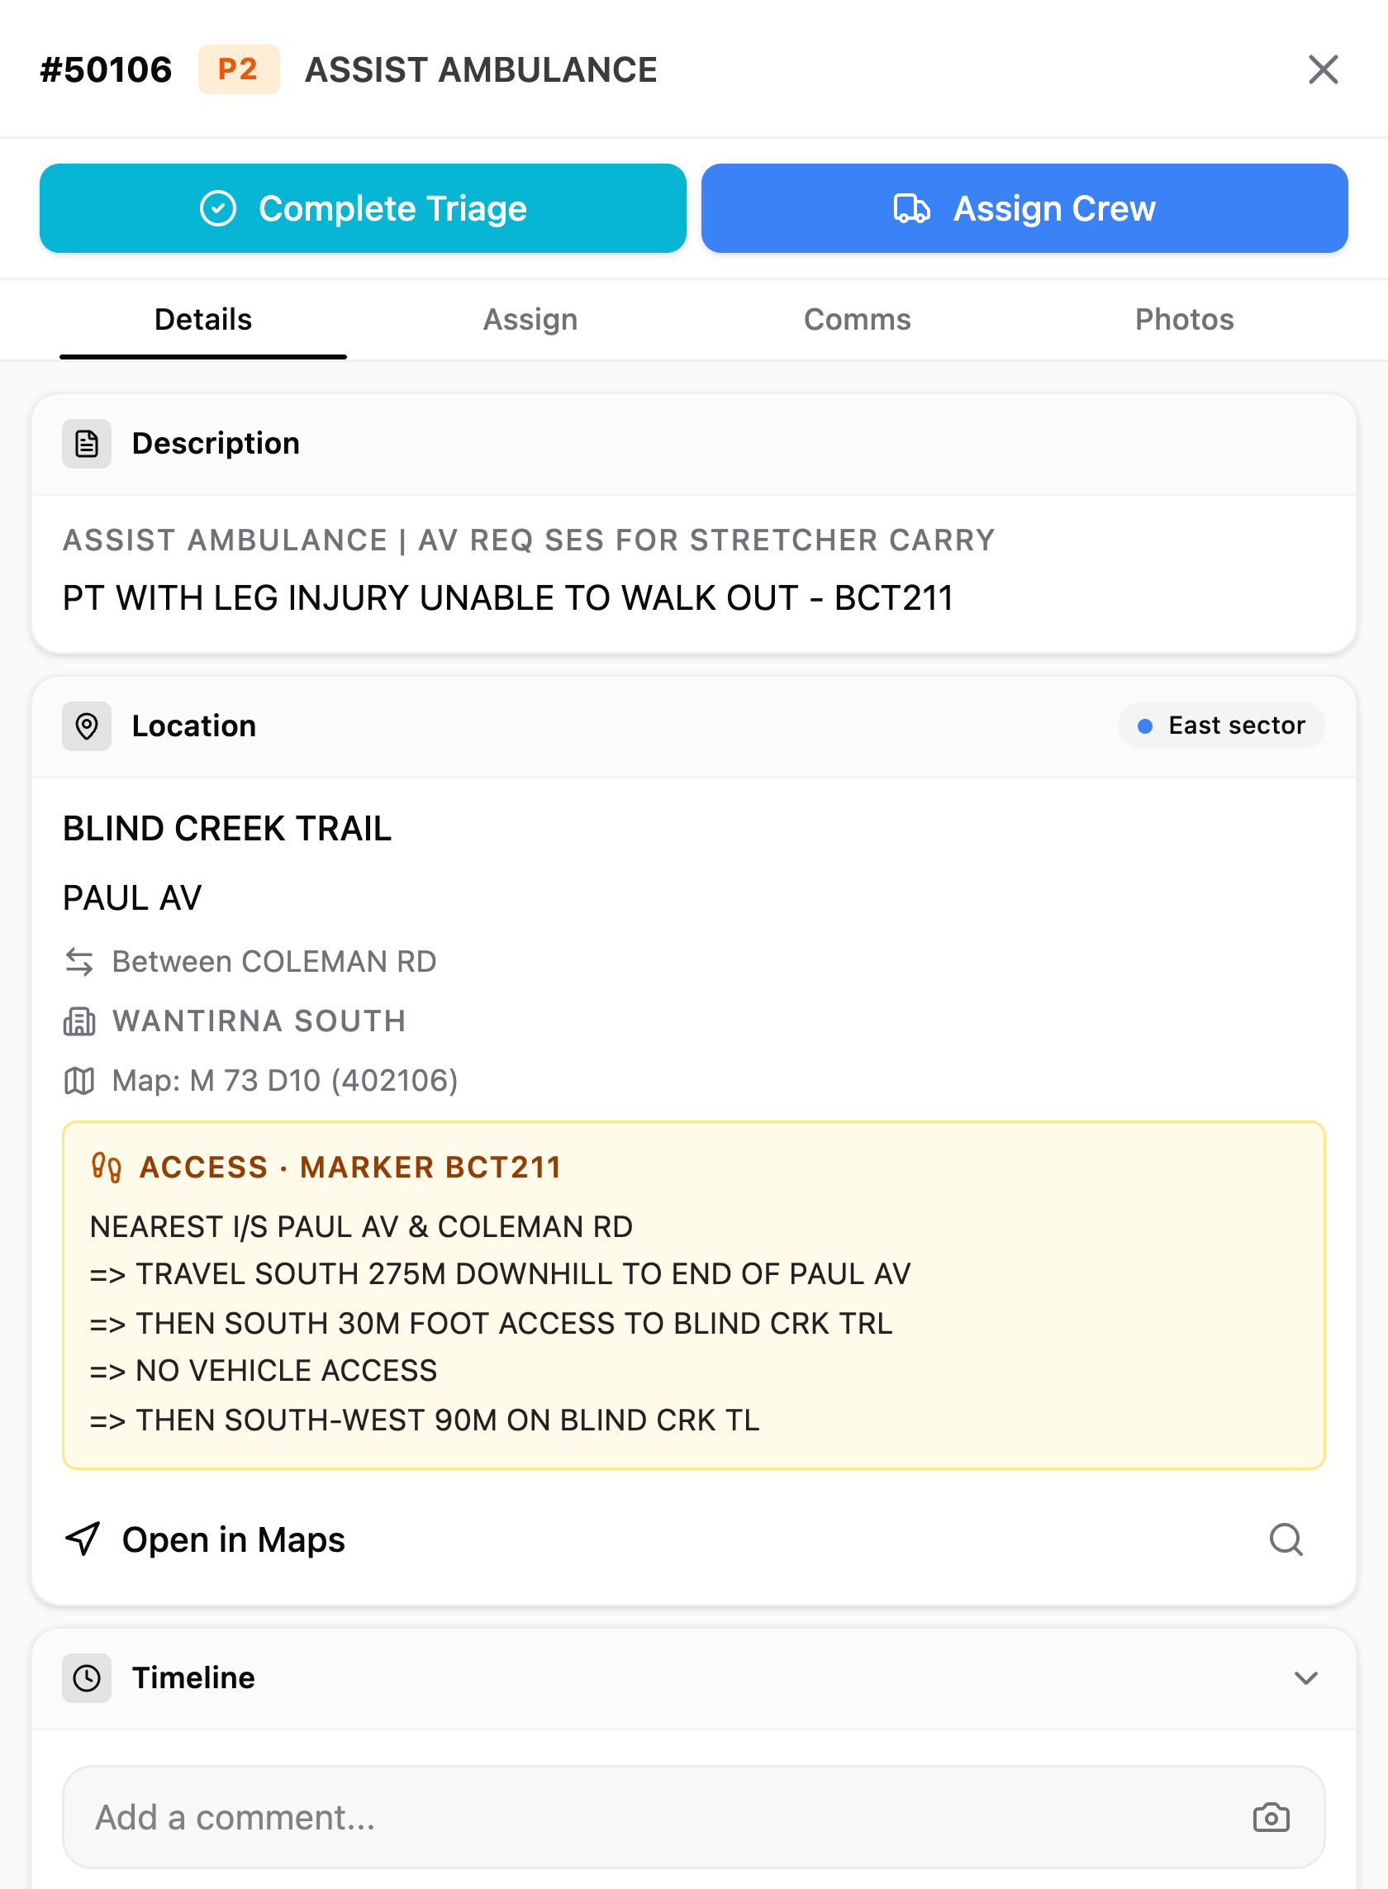Click the Complete Triage button
The image size is (1388, 1889).
pos(363,208)
